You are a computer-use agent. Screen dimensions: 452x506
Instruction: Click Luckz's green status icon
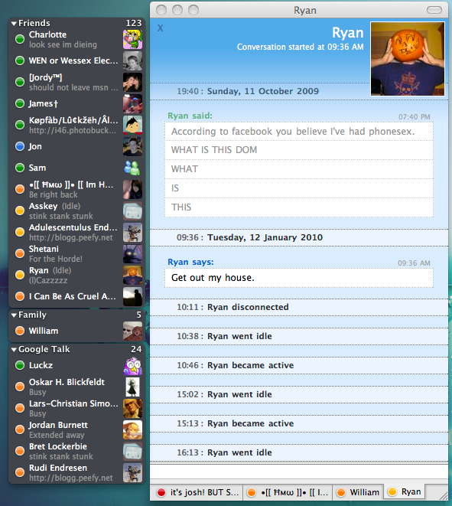[x=20, y=365]
